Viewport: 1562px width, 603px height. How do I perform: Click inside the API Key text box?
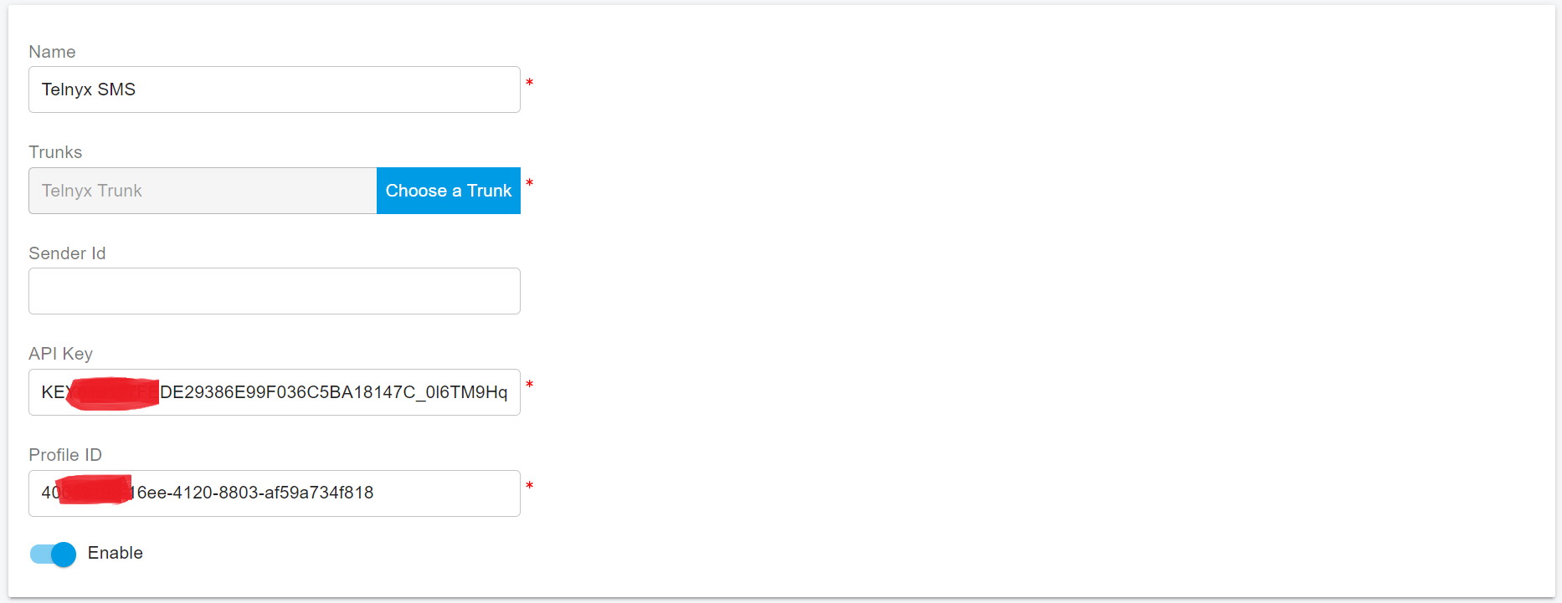pyautogui.click(x=335, y=392)
